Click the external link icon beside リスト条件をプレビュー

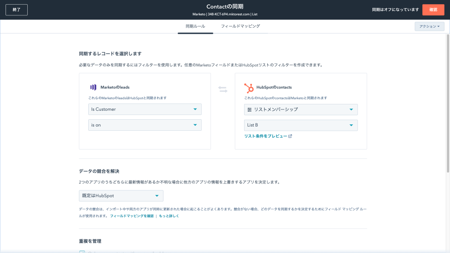(x=290, y=136)
